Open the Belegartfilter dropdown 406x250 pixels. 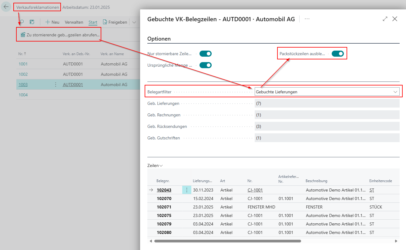point(327,92)
